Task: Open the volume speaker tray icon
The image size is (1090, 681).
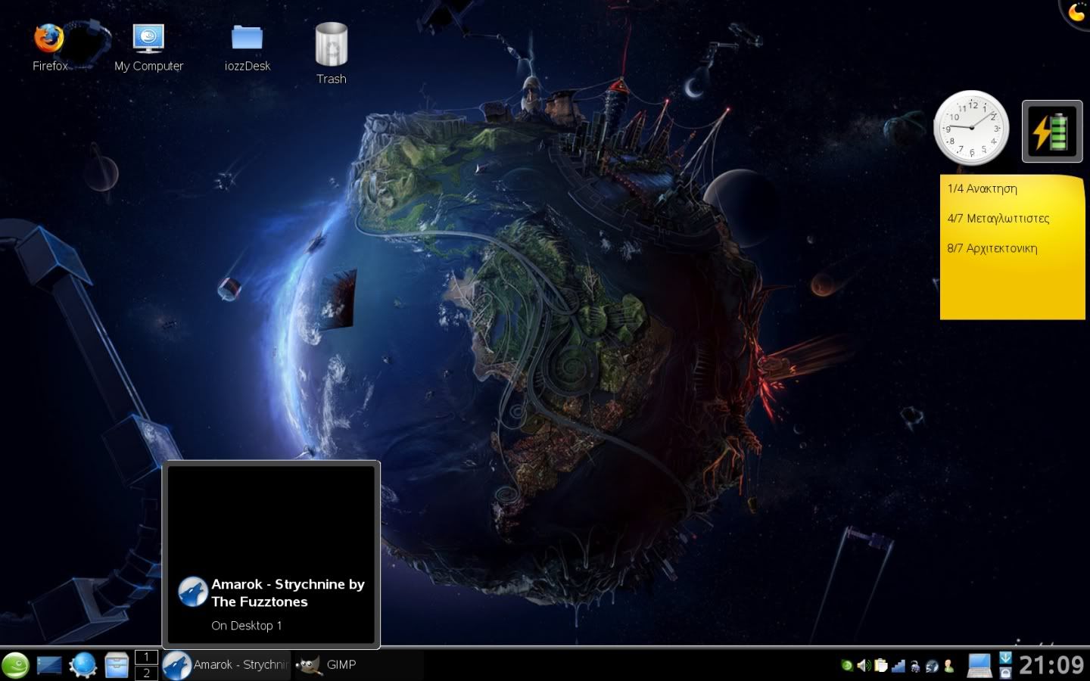Action: pos(864,666)
